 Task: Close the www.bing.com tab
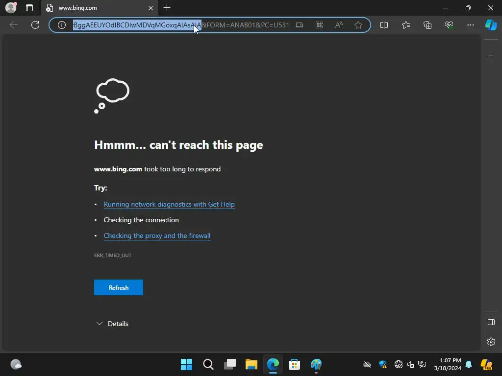pyautogui.click(x=151, y=8)
